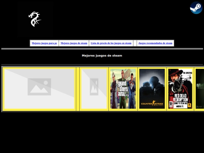Open the Mejores juegos de steam link
This screenshot has width=204, height=153.
click(x=74, y=43)
